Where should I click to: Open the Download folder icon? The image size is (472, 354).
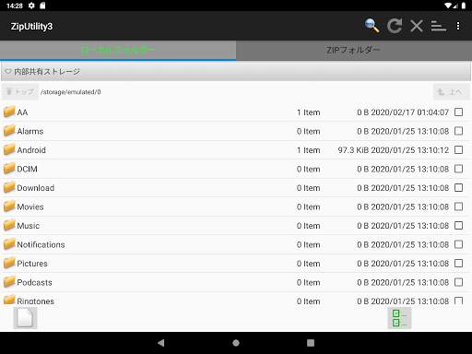tap(9, 187)
